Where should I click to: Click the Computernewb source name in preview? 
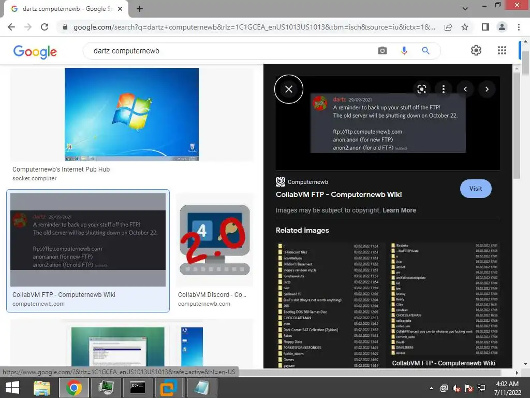tap(307, 182)
